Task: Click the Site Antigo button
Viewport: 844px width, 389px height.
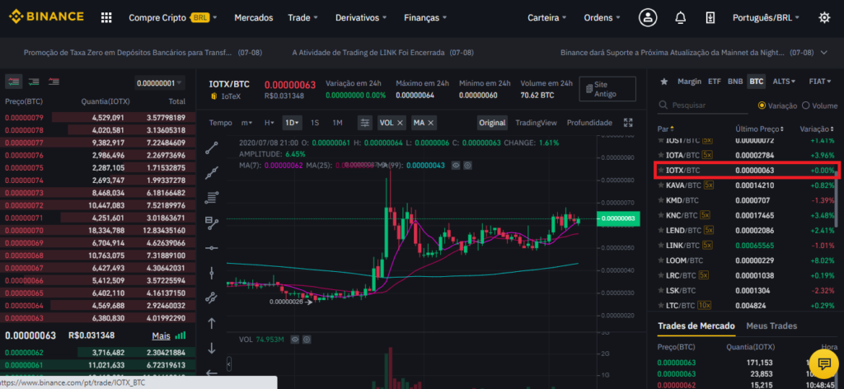Action: tap(607, 89)
